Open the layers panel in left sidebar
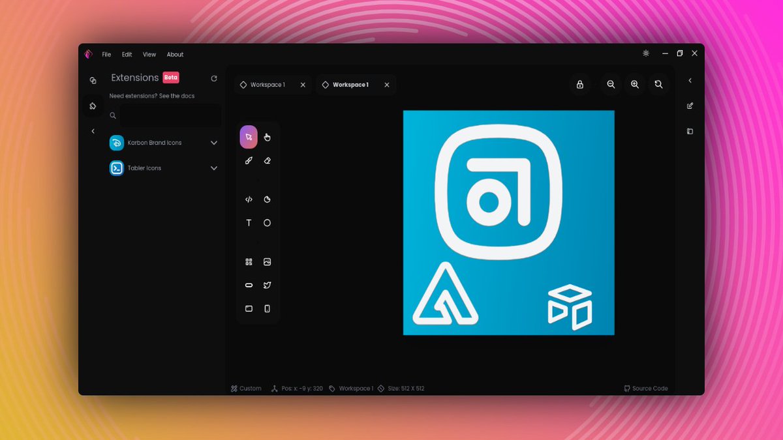The width and height of the screenshot is (783, 440). [x=93, y=80]
